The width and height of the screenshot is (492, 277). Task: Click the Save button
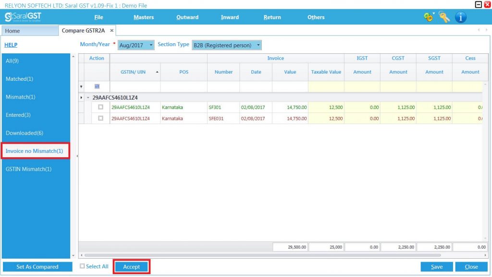coord(437,266)
